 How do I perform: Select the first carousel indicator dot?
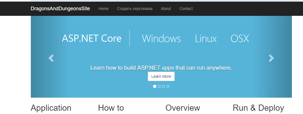(x=155, y=86)
